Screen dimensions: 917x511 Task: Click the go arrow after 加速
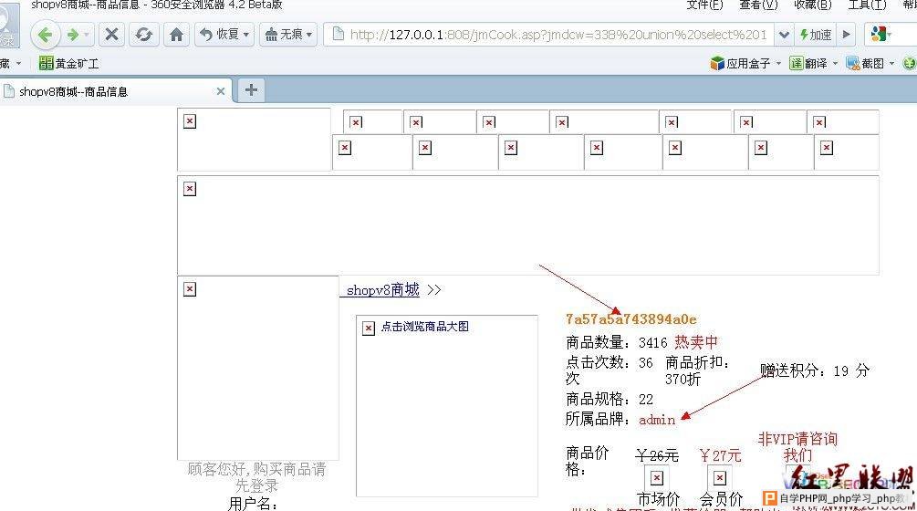[x=846, y=35]
